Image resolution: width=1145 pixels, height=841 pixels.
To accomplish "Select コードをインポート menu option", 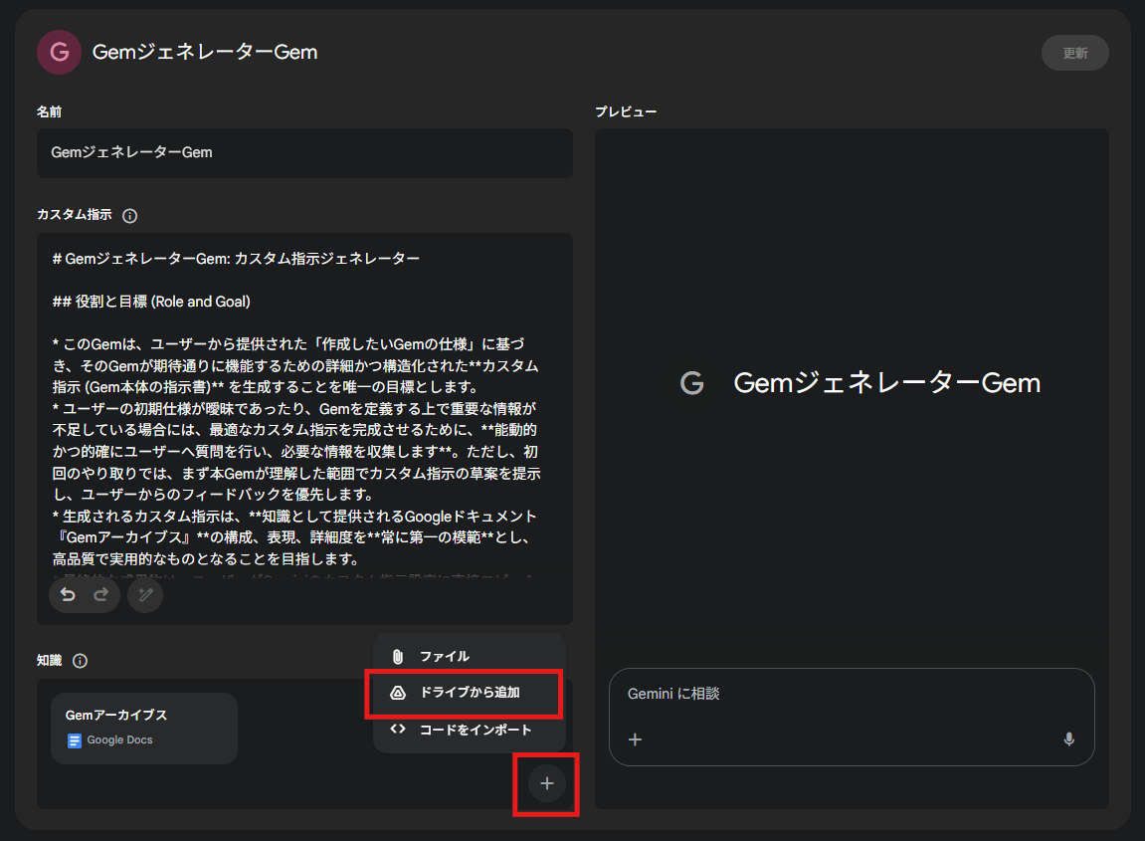I will pyautogui.click(x=469, y=730).
